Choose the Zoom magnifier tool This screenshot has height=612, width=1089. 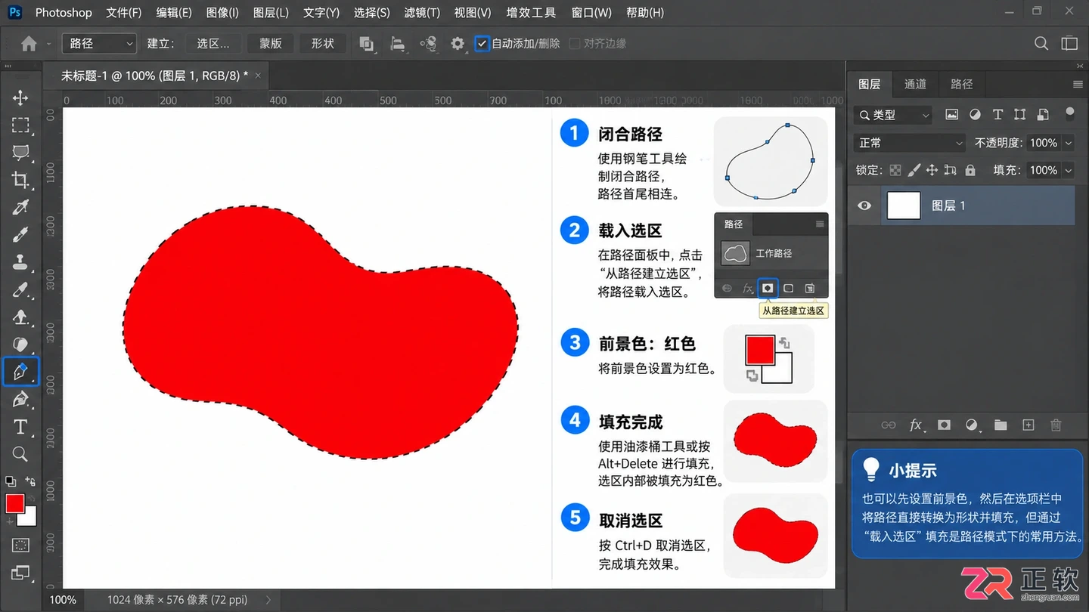pyautogui.click(x=20, y=454)
